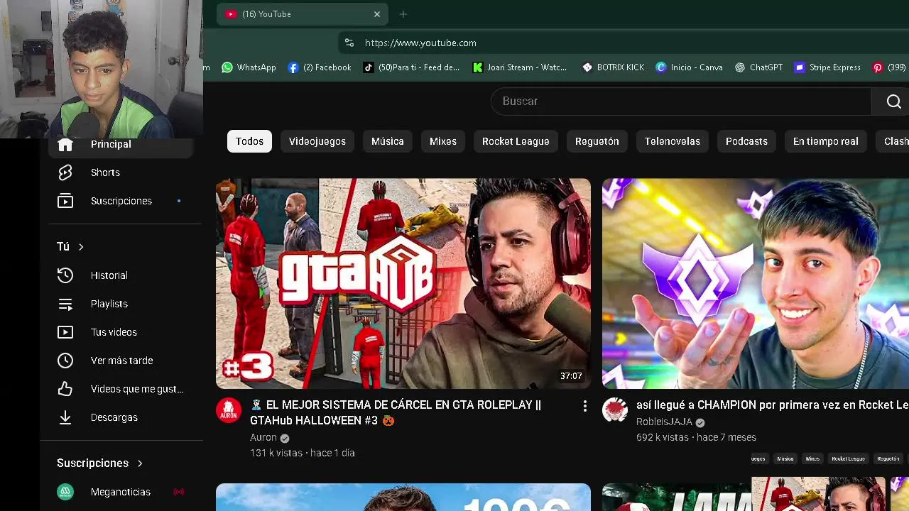Select the Mixes filter chip
This screenshot has width=909, height=511.
(x=443, y=141)
